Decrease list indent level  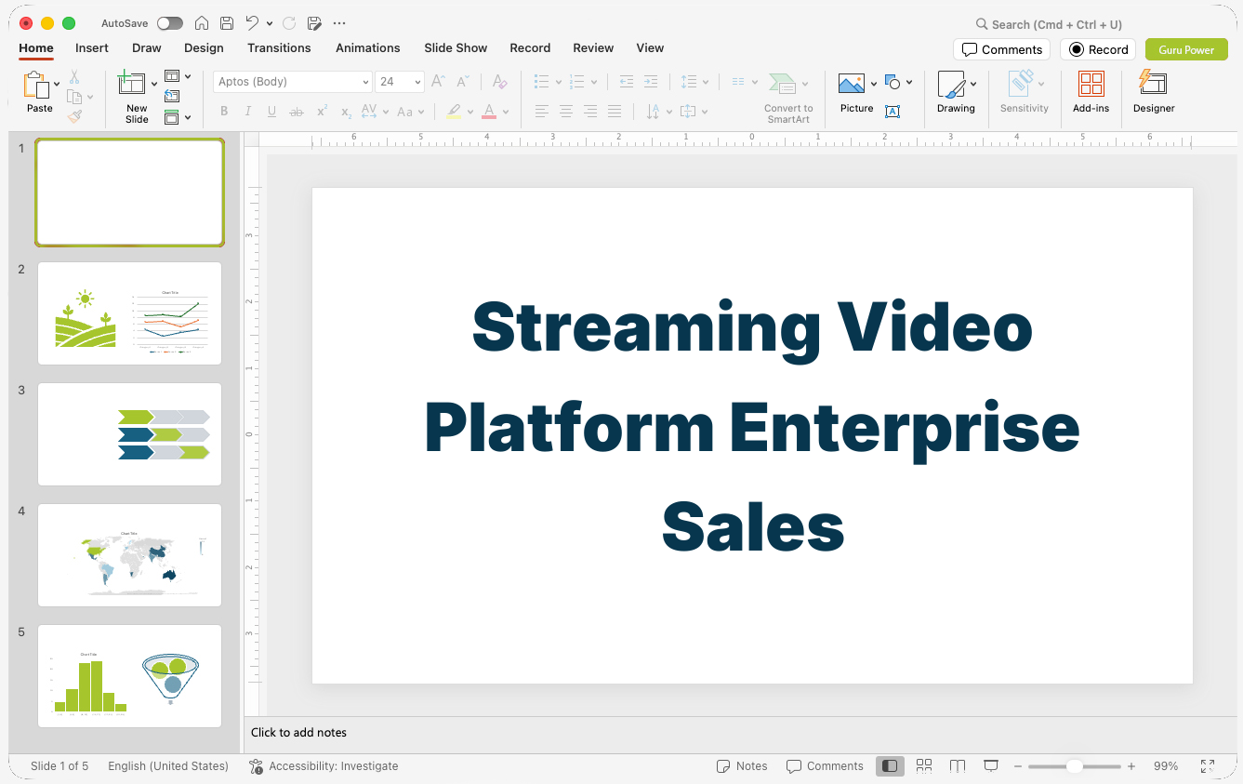[x=627, y=82]
